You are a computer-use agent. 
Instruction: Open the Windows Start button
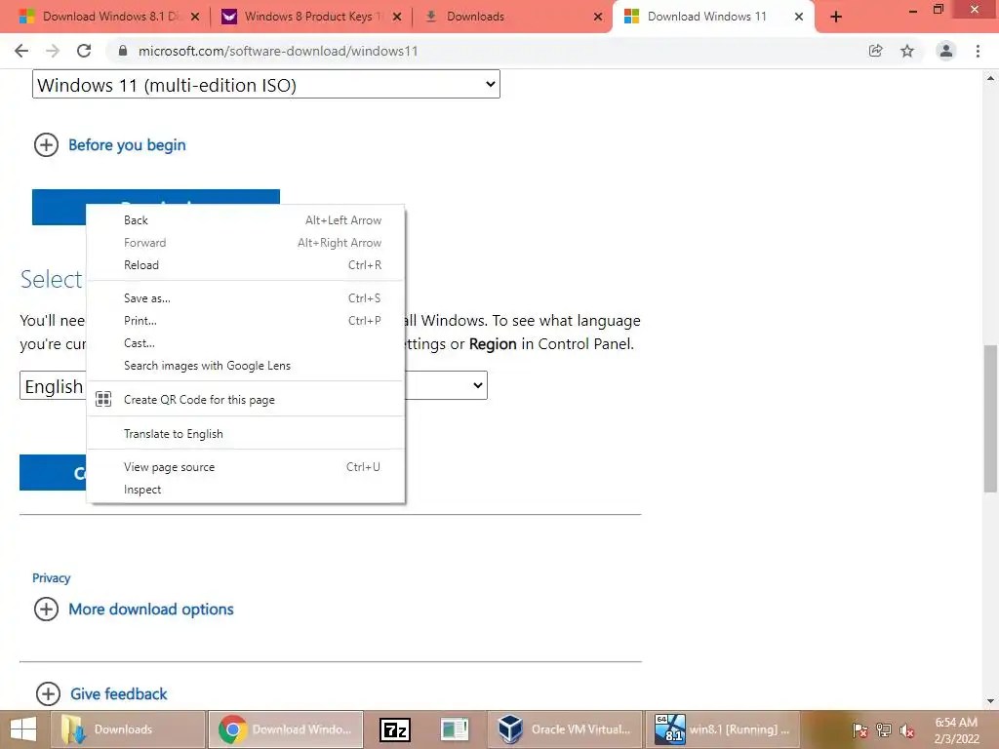[x=23, y=729]
